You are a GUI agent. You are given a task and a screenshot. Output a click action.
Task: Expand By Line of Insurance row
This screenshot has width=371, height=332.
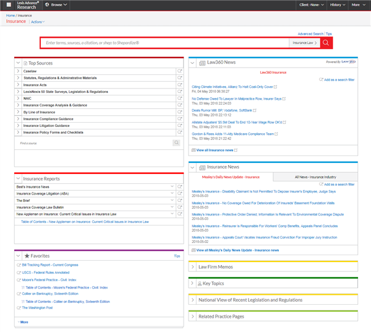tap(18, 112)
